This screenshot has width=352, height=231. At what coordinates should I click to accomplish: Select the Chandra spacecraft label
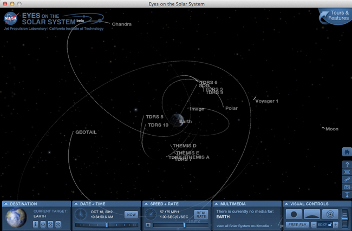point(122,24)
